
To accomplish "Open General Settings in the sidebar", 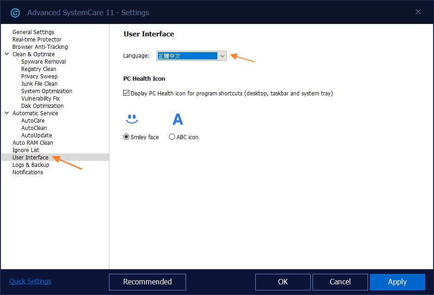I will pyautogui.click(x=33, y=32).
